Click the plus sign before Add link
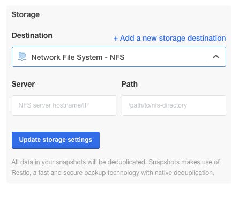This screenshot has width=239, height=198. click(x=116, y=39)
